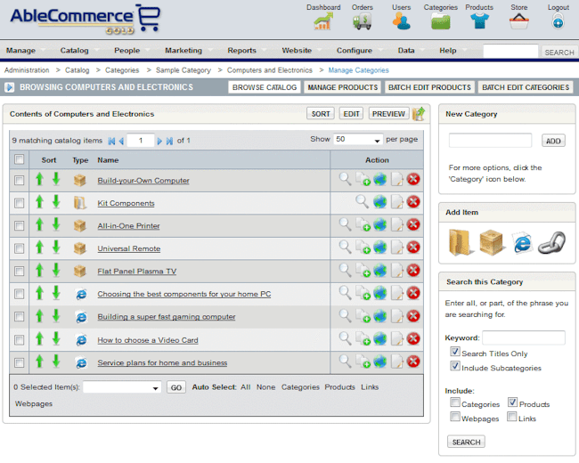Move Build-your-Own Computer up with green arrow

click(39, 180)
